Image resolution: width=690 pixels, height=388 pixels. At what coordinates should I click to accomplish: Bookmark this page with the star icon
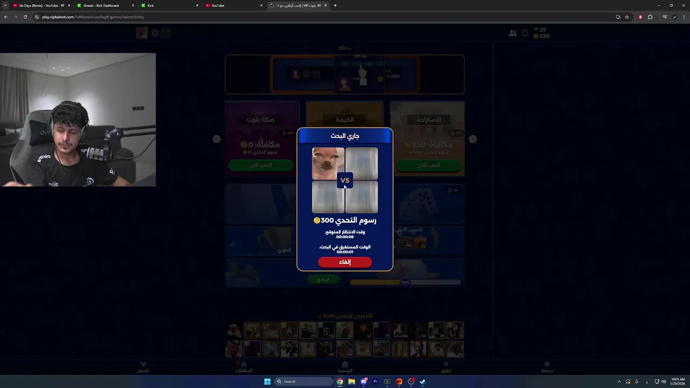click(x=627, y=17)
